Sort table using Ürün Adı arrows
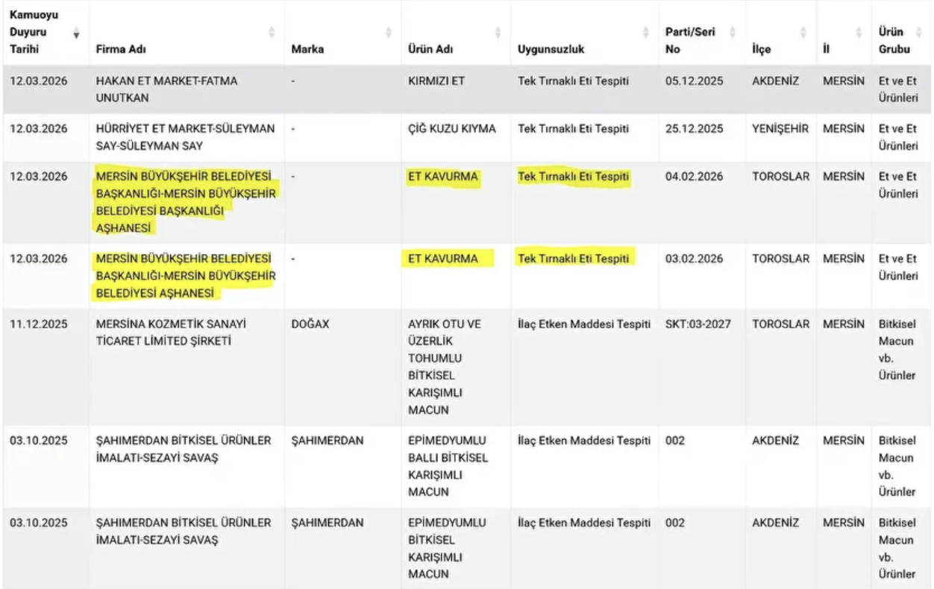This screenshot has width=934, height=589. (498, 34)
